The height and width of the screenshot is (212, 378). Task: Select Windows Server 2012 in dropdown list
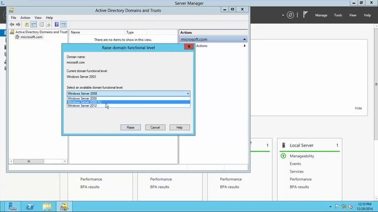tap(129, 105)
